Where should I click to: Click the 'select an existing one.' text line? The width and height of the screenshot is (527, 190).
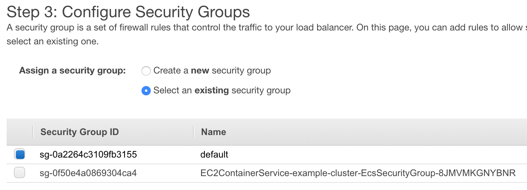[53, 42]
